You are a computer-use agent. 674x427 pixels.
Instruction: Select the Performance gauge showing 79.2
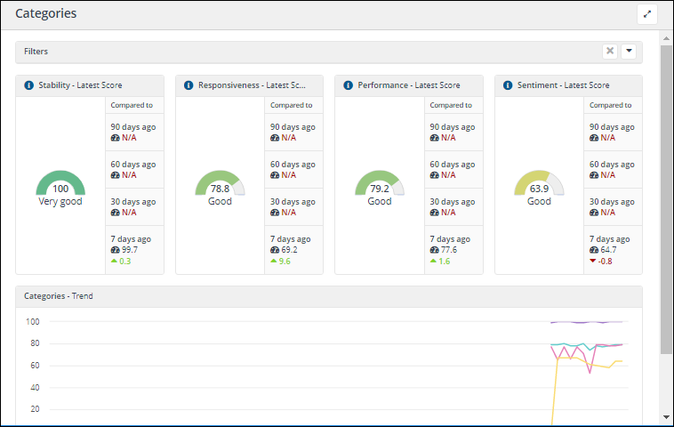(x=380, y=184)
